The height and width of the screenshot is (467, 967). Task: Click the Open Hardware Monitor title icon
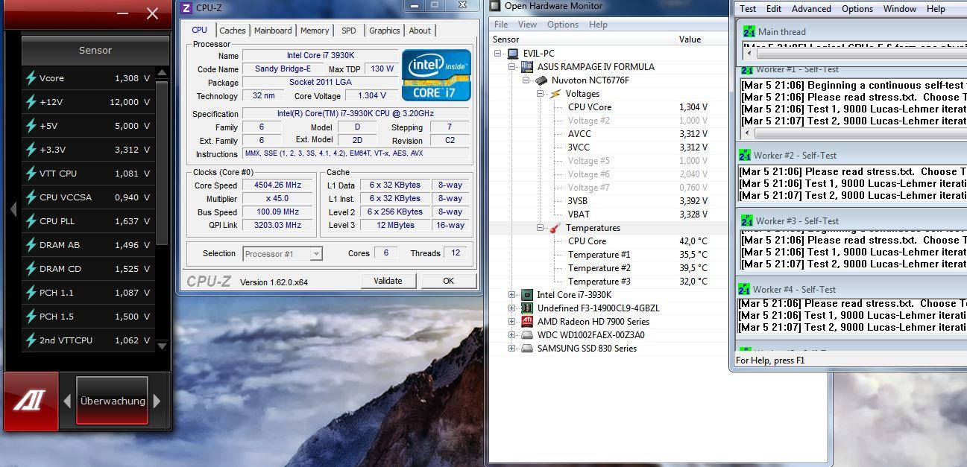496,6
